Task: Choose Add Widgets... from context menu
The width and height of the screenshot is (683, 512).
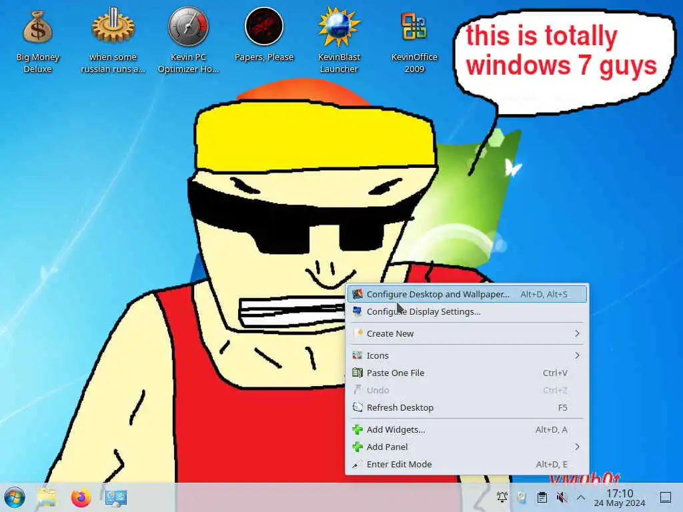Action: pos(467,429)
